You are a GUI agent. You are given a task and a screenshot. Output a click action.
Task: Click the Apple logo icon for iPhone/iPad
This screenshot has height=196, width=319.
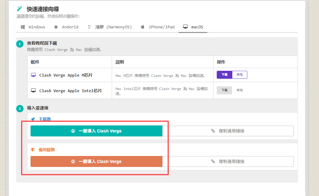(x=143, y=27)
